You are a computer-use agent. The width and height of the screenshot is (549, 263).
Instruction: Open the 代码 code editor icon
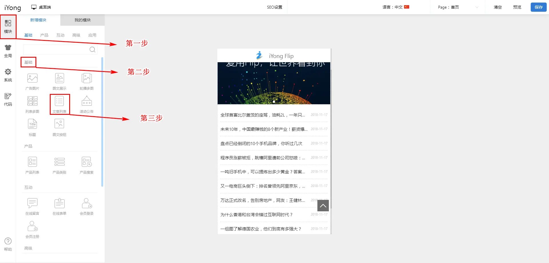coord(8,99)
